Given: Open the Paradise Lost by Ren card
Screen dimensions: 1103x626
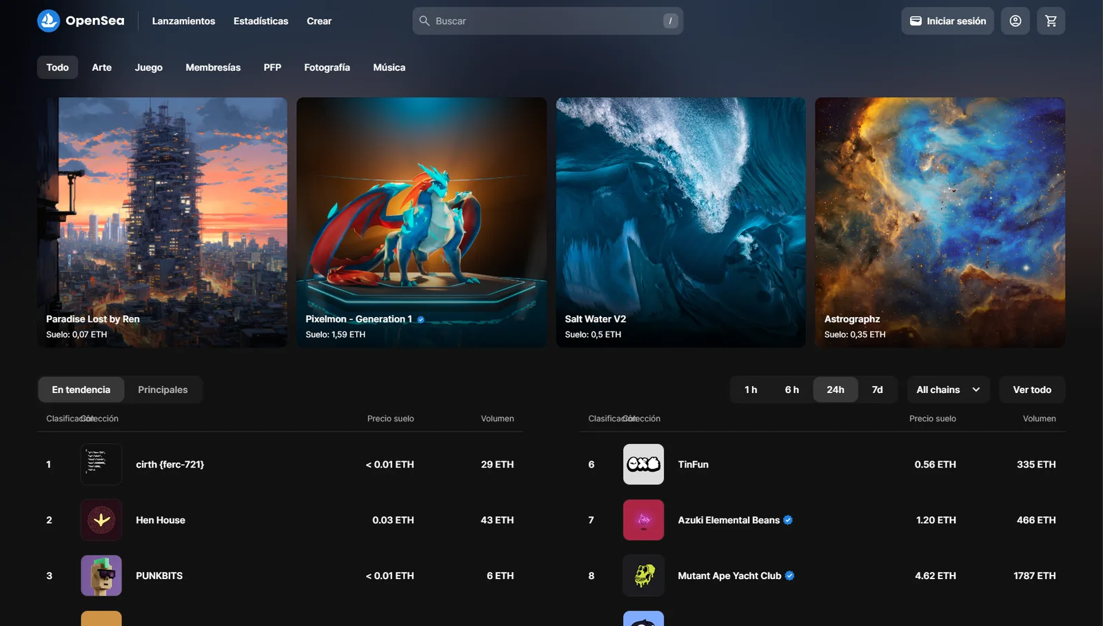Looking at the screenshot, I should [163, 222].
